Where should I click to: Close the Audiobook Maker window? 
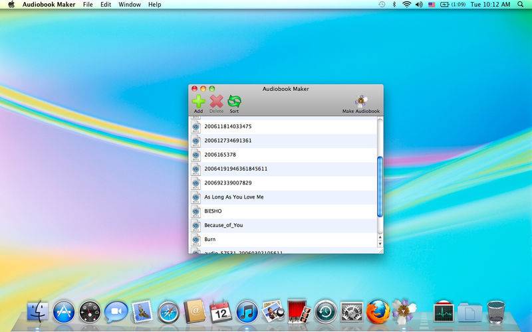click(x=194, y=89)
